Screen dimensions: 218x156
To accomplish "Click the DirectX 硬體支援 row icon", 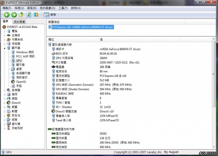I will pyautogui.click(x=53, y=111).
